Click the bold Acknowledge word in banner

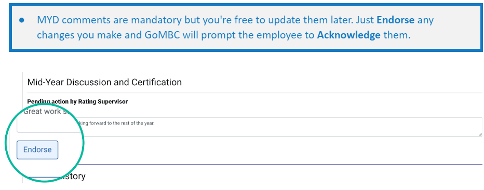tap(348, 35)
